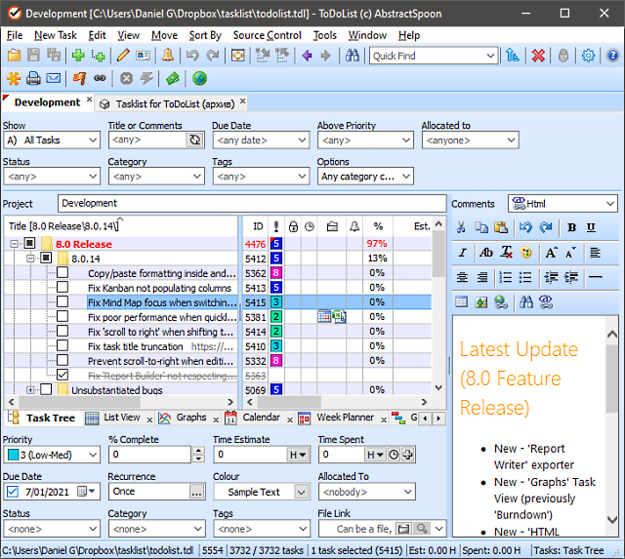Viewport: 625px width, 559px height.
Task: Click the Italic button in comments toolbar
Action: 462,253
